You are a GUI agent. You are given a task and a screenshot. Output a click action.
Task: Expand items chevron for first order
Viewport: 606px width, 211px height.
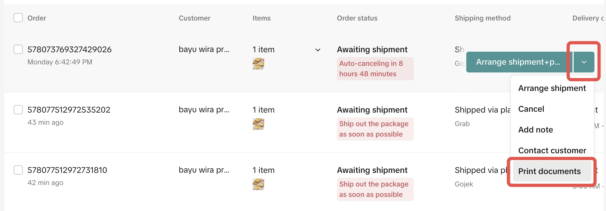pos(318,50)
